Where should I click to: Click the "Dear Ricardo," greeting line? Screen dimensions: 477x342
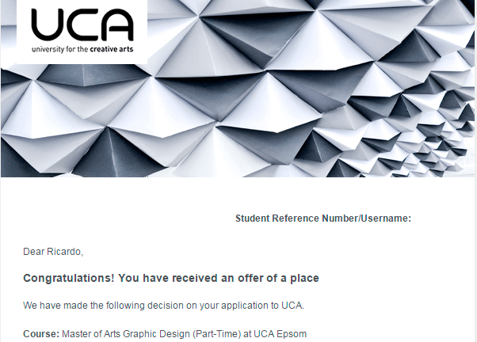click(53, 252)
